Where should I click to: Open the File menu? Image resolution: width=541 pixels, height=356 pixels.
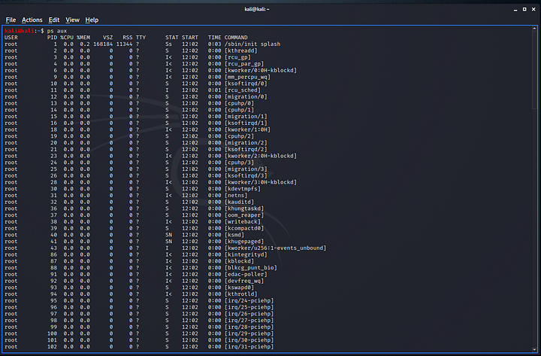(11, 20)
